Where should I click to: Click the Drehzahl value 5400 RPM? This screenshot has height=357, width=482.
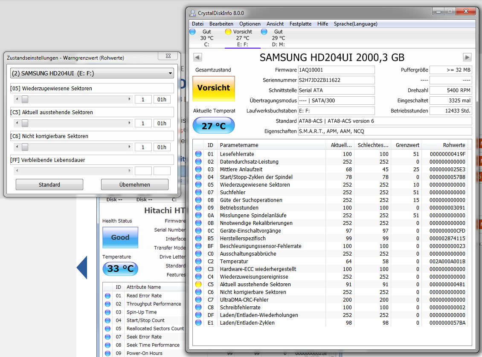450,90
